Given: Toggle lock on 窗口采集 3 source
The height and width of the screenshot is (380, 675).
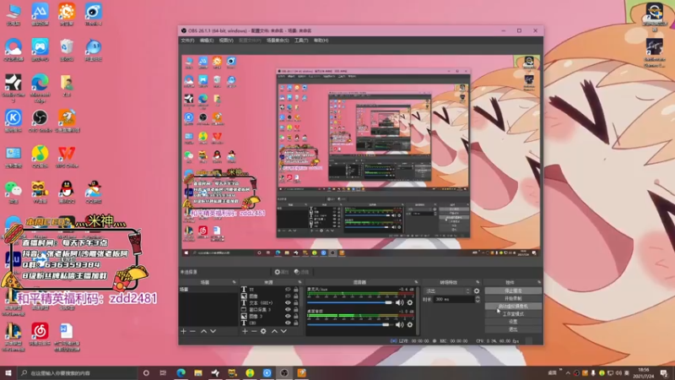Looking at the screenshot, I should click(x=296, y=309).
